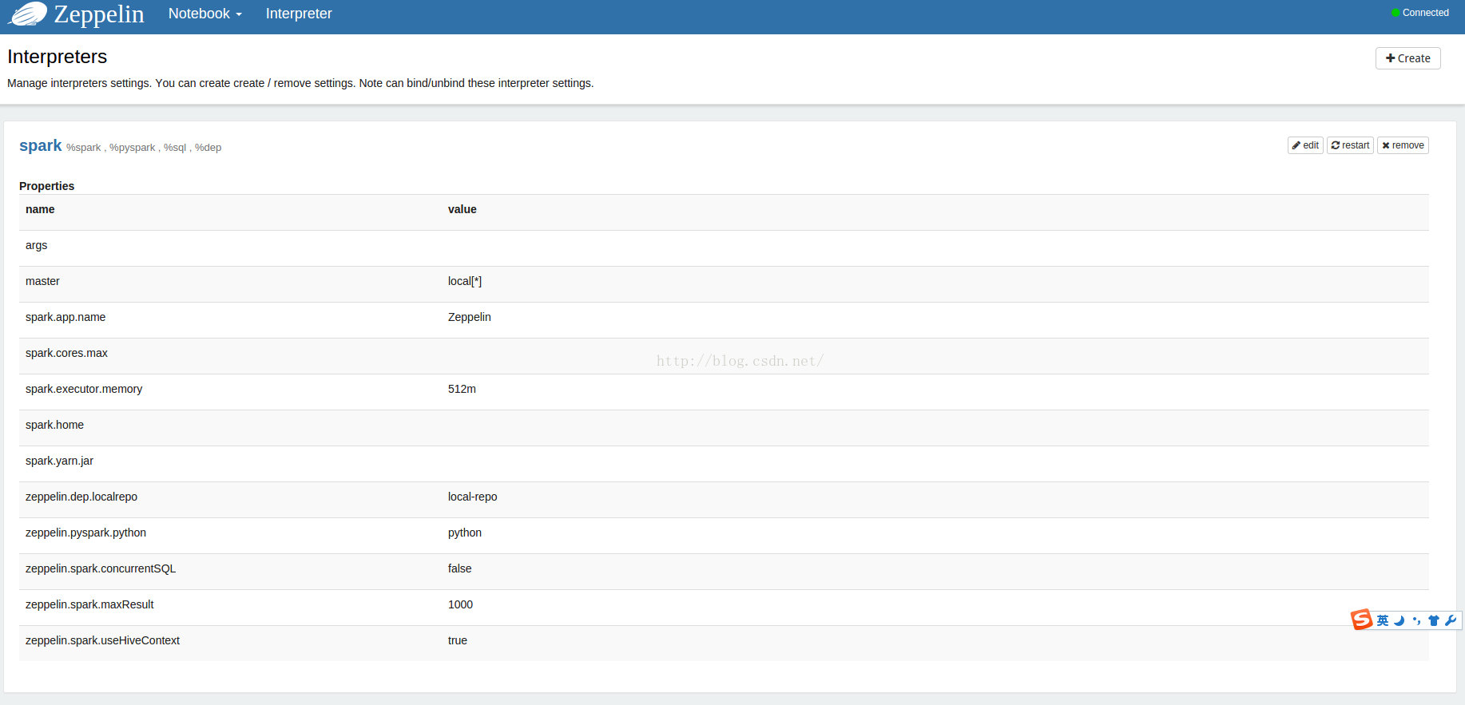Toggle the English input mode character
The width and height of the screenshot is (1465, 705).
[x=1383, y=620]
